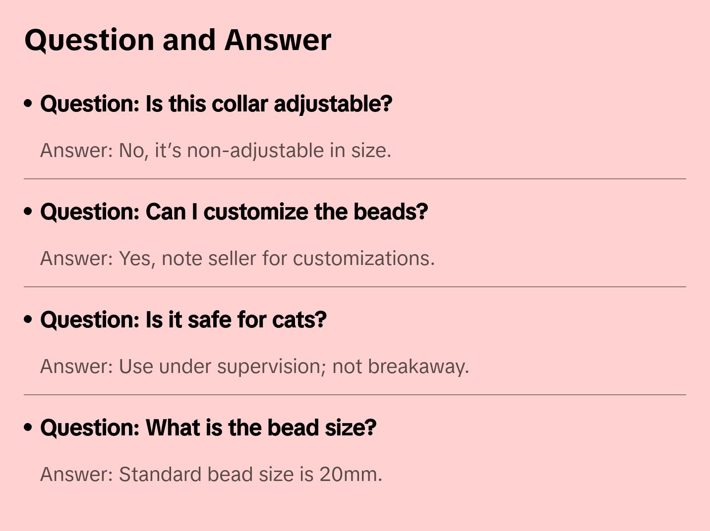Select the answer about noting seller for customizations
This screenshot has width=710, height=531.
click(x=237, y=259)
